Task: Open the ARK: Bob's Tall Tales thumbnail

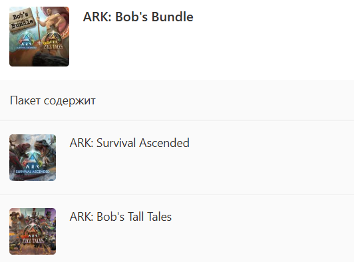Action: point(33,231)
